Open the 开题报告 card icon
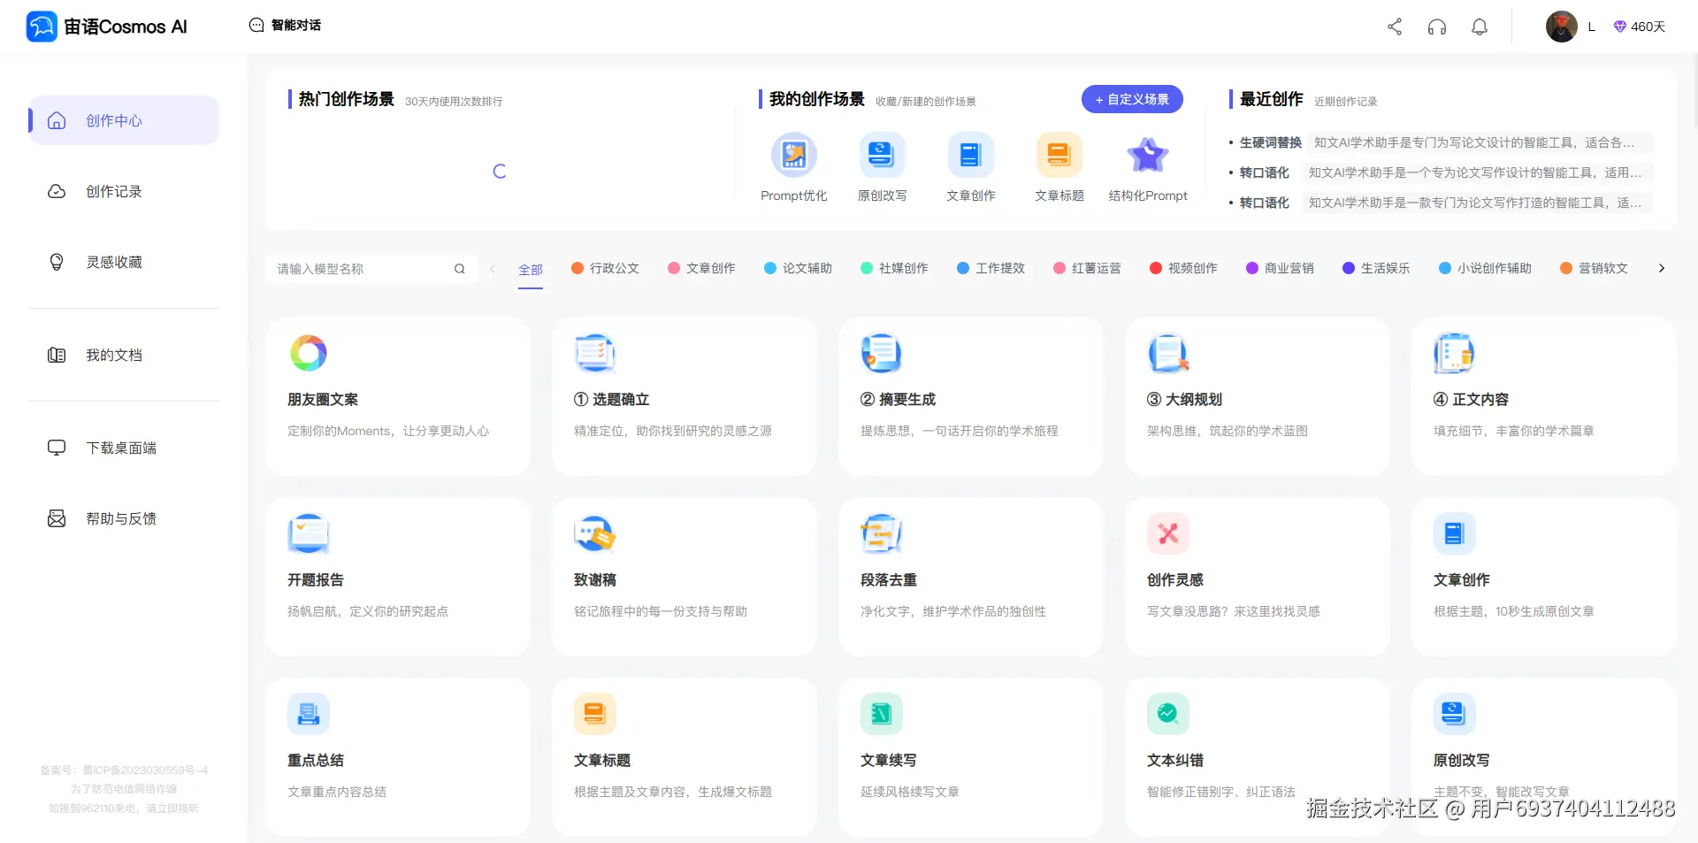The image size is (1698, 843). pyautogui.click(x=309, y=533)
